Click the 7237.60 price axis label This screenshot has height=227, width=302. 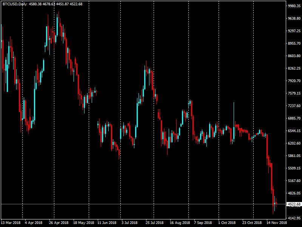(294, 106)
